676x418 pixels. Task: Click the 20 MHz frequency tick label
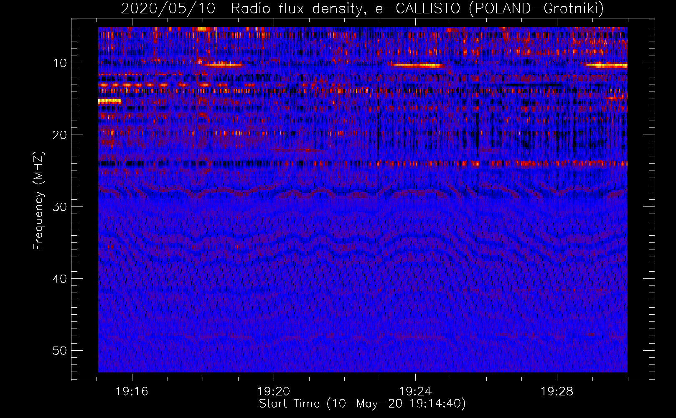coord(60,135)
